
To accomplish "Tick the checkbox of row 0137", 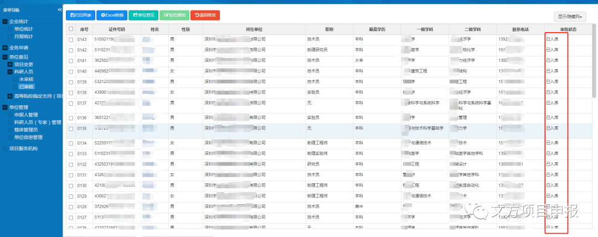I will [x=71, y=103].
